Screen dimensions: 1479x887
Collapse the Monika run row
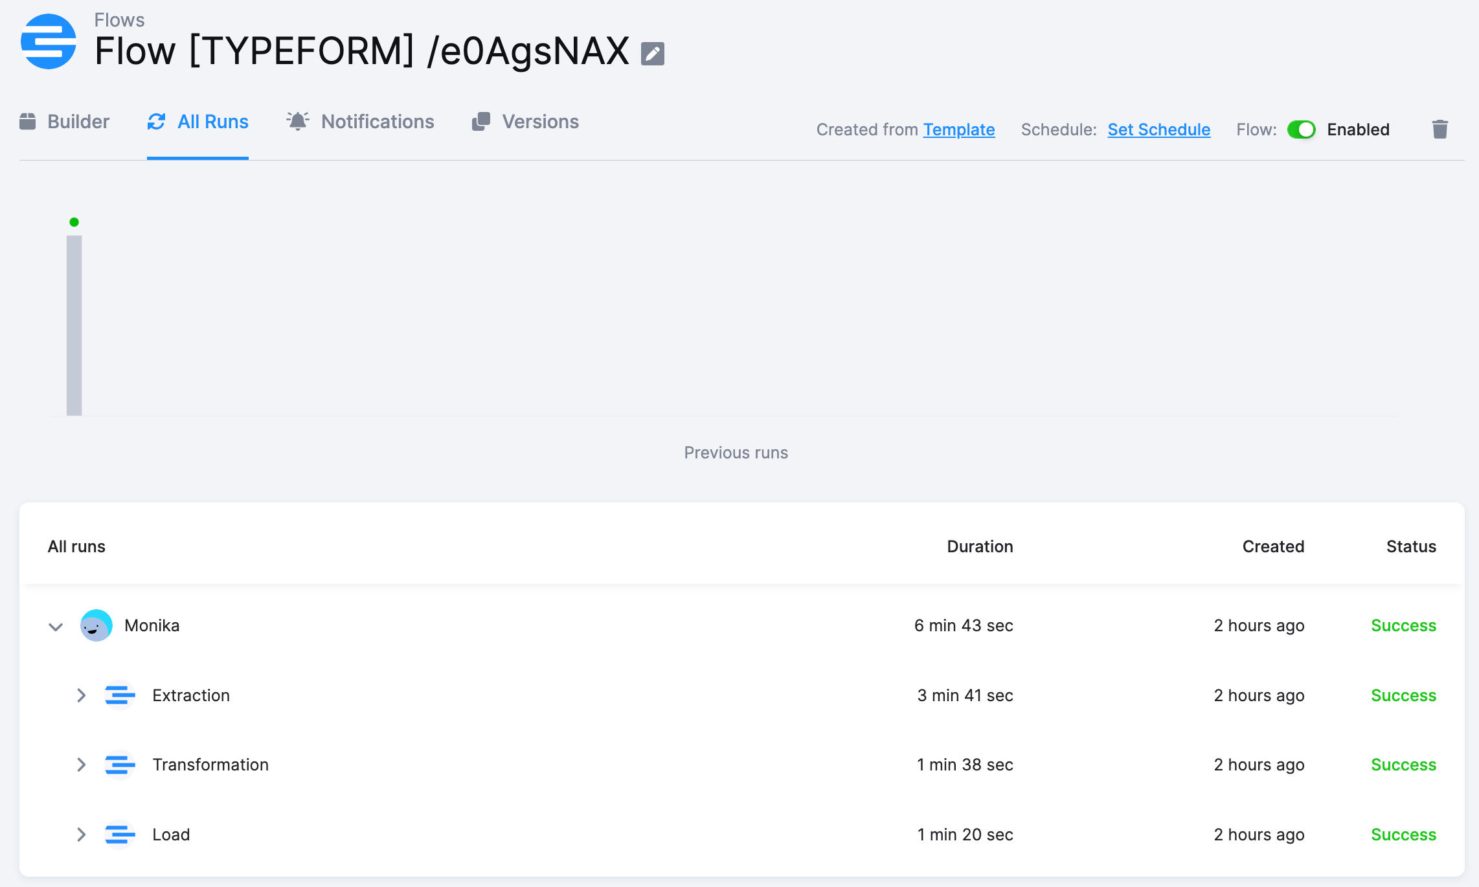coord(55,625)
